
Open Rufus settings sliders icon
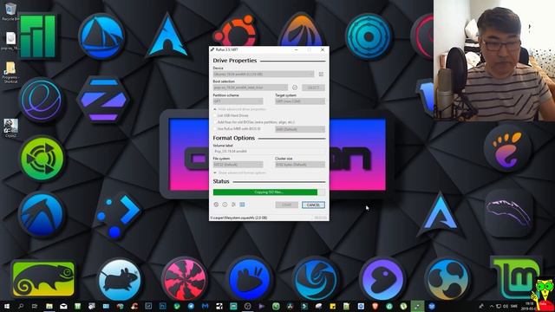click(233, 205)
